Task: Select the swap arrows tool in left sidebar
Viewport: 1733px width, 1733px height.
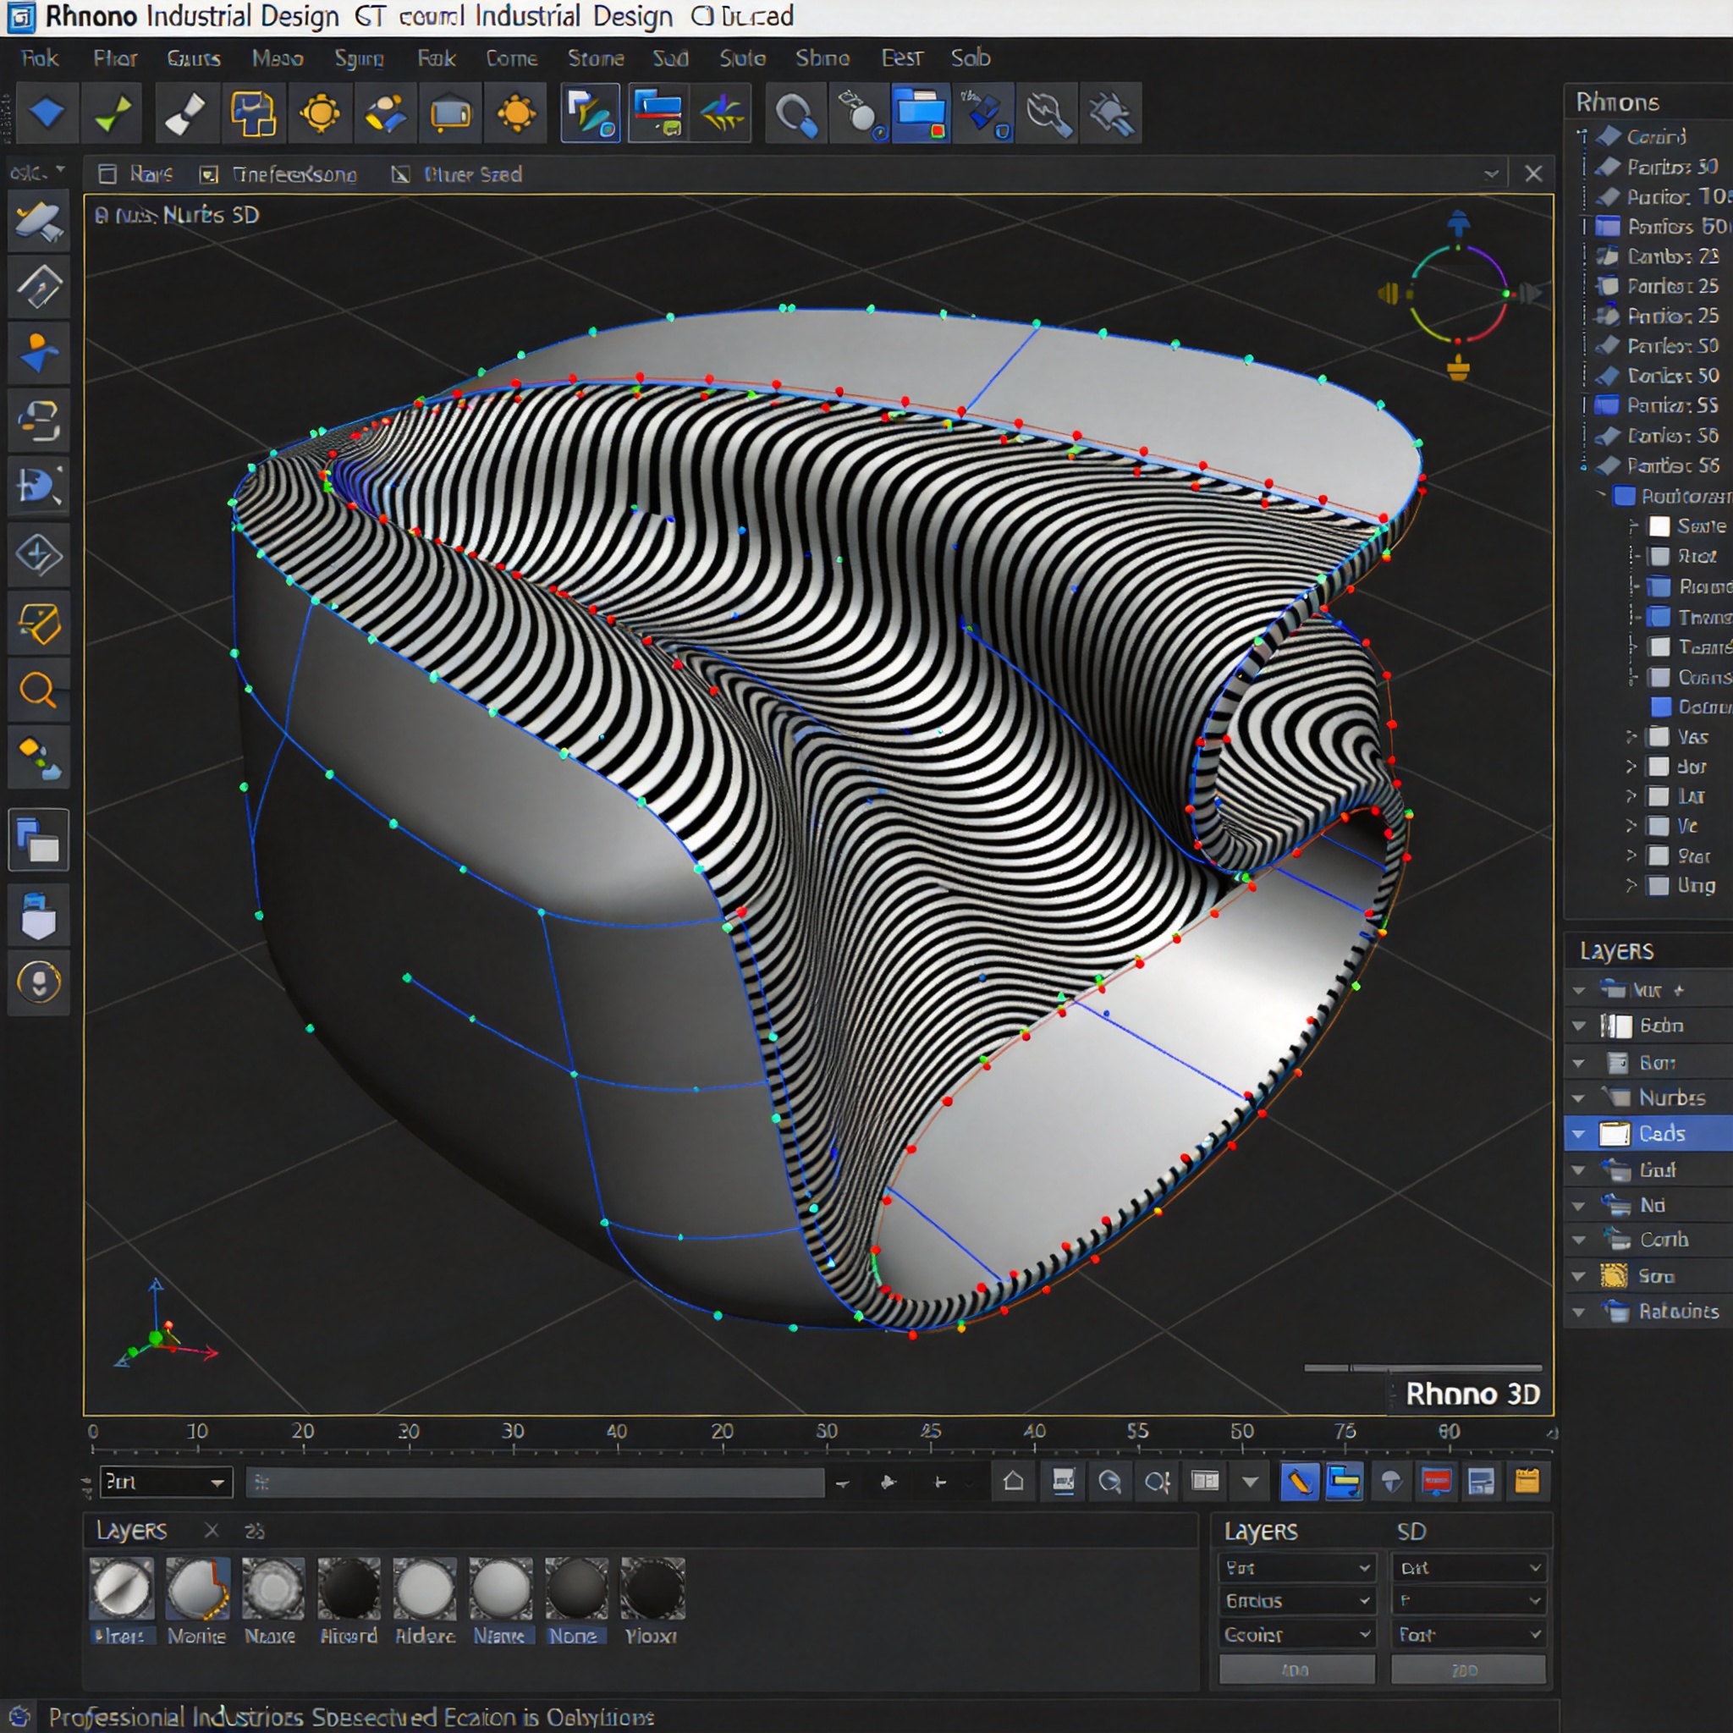Action: click(39, 421)
